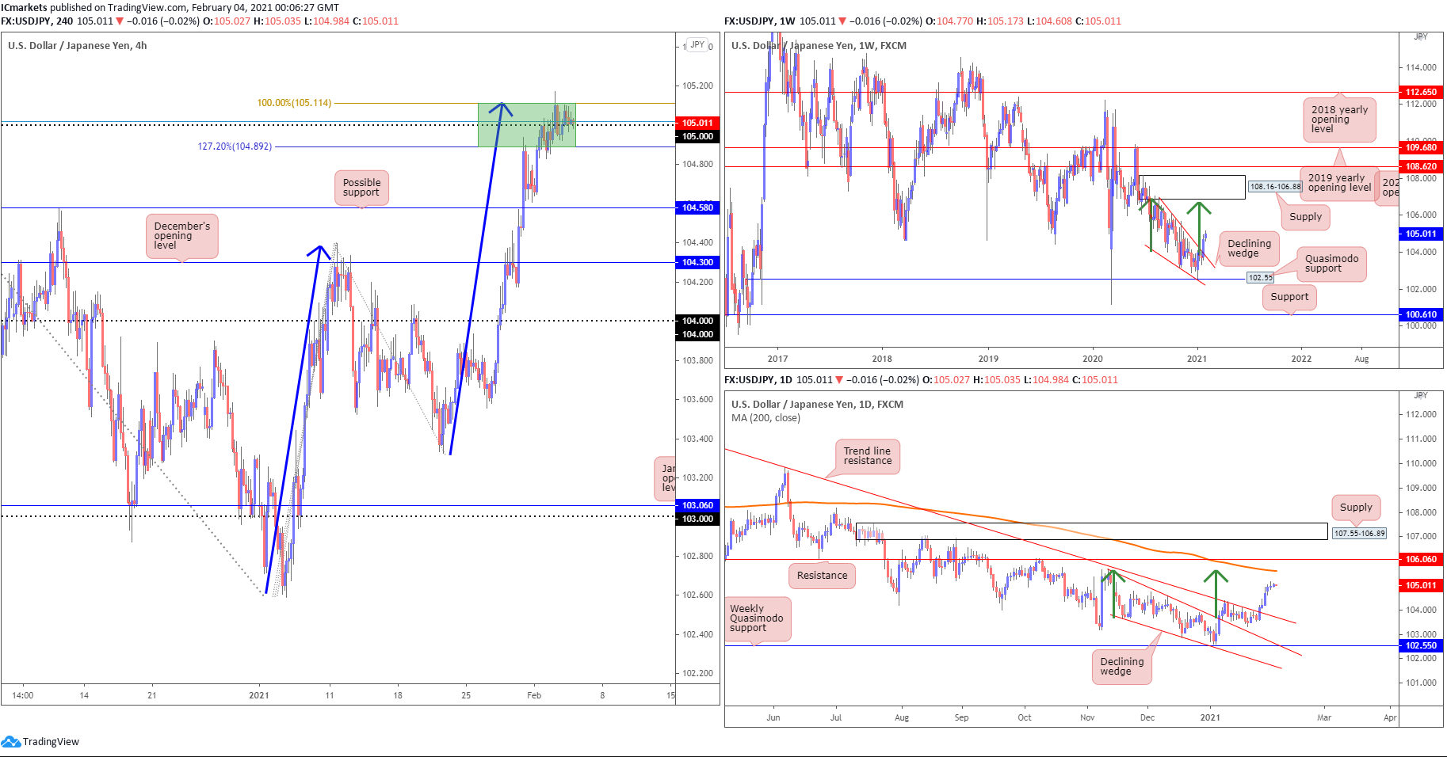The width and height of the screenshot is (1447, 757).
Task: Click the '2019 yearly opening level' callout
Action: tap(1339, 183)
